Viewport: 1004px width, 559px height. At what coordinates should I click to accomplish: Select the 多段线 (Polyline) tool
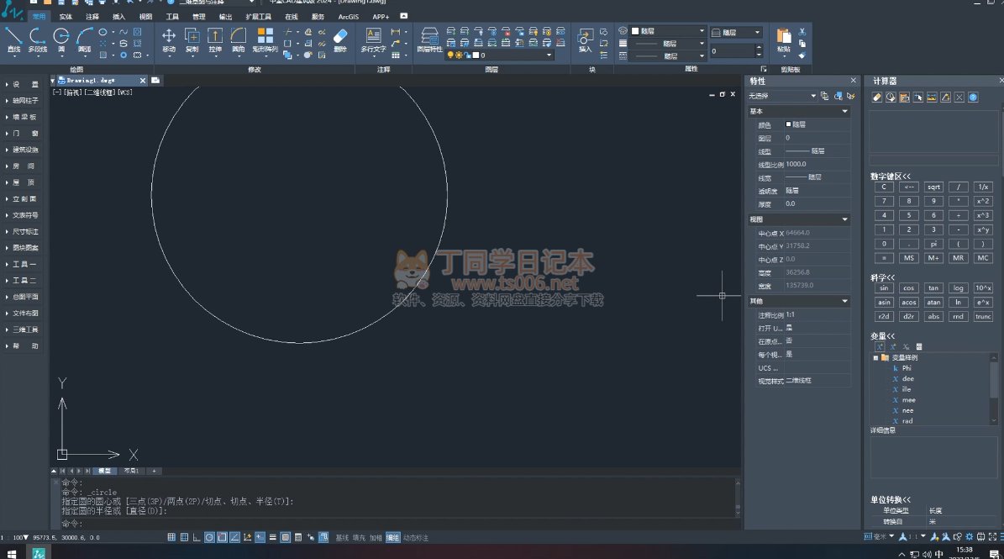[37, 39]
